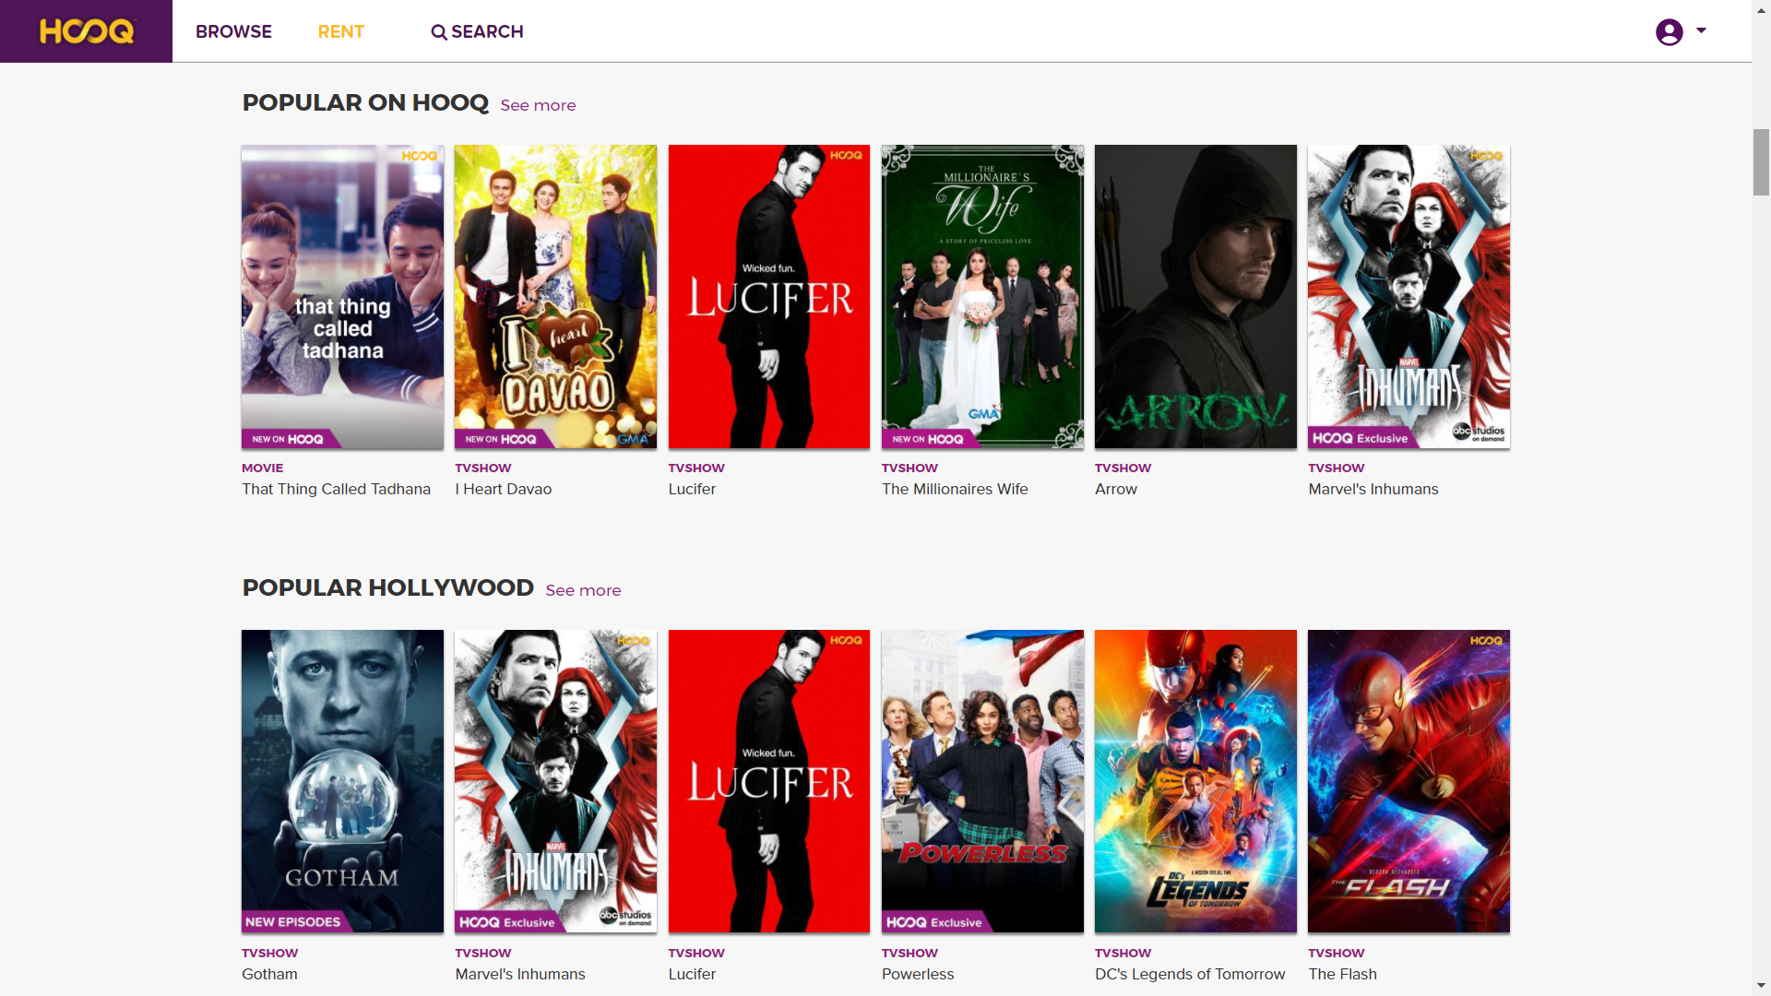Switch to the RENT section
Viewport: 1771px width, 996px height.
click(x=340, y=30)
